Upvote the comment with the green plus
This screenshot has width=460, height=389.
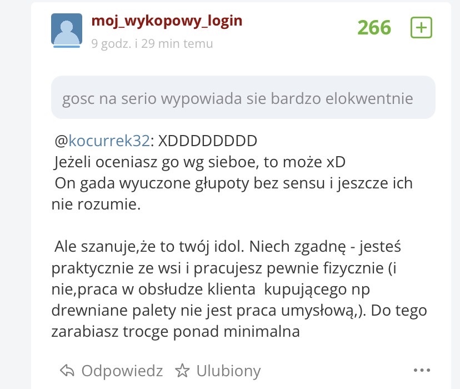coord(421,28)
